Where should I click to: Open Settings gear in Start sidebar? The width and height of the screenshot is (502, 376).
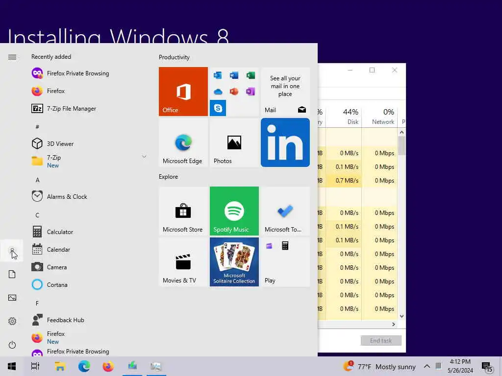(12, 321)
